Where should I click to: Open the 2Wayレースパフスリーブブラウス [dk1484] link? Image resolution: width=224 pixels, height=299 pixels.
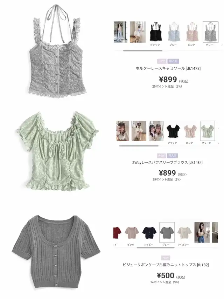(167, 162)
